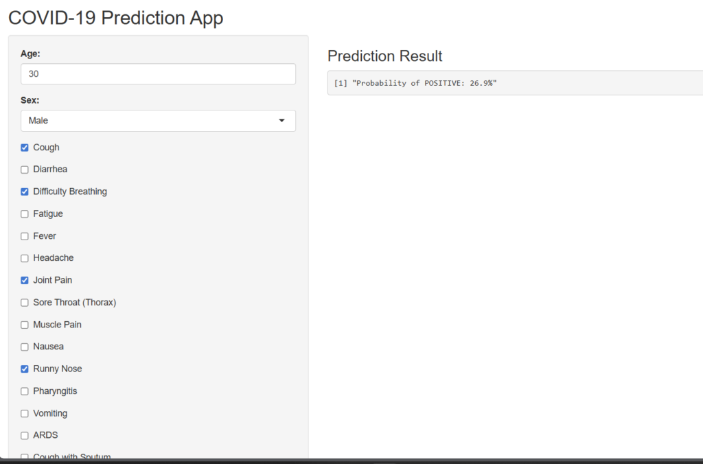Disable the Joint Pain checkbox
Viewport: 703px width, 464px height.
25,280
